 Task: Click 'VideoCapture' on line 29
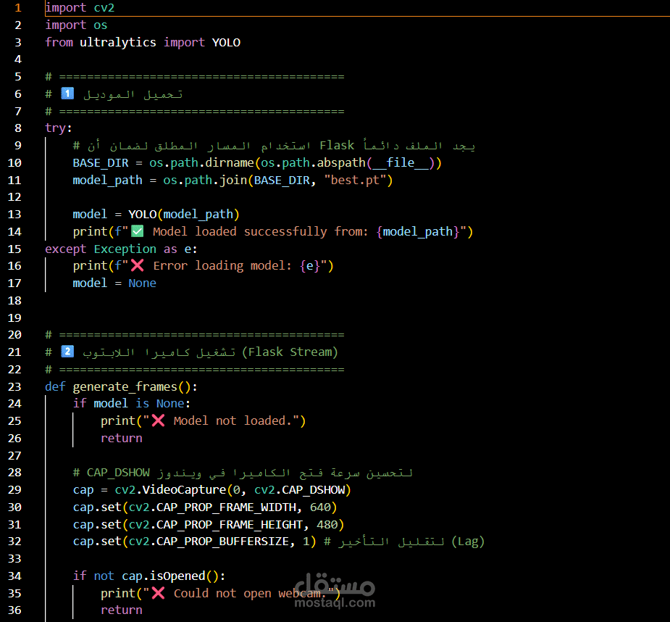click(184, 490)
